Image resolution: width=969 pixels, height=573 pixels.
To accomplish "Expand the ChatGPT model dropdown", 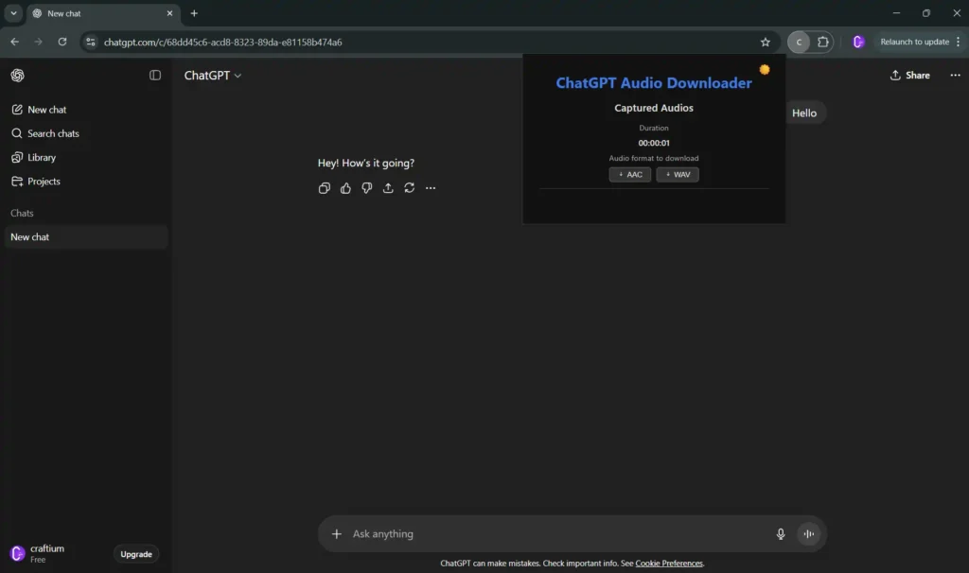I will [x=213, y=76].
